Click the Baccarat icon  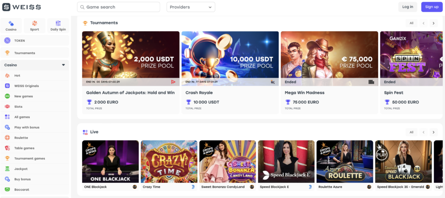pos(7,189)
